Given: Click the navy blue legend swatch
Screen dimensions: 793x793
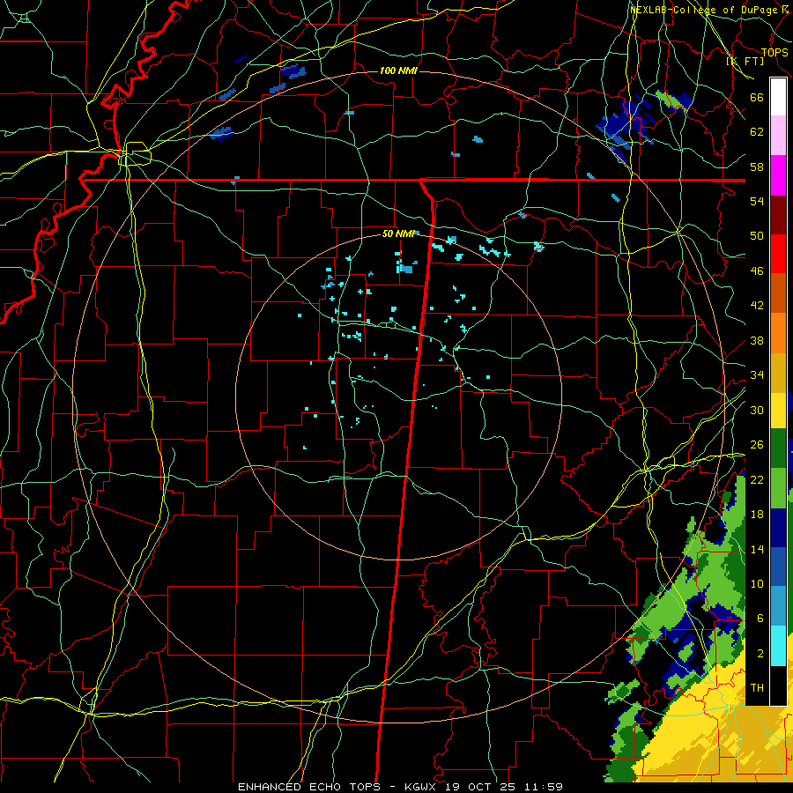Looking at the screenshot, I should coord(778,528).
